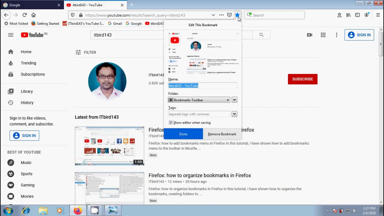Open the Firefox account avatar icon
The height and width of the screenshot is (216, 384).
click(367, 15)
